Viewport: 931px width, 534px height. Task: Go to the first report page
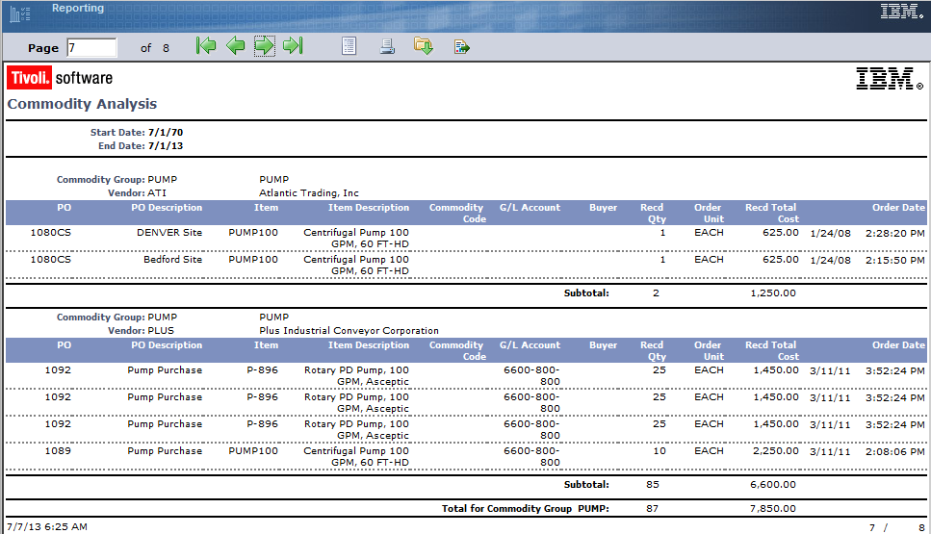coord(206,45)
